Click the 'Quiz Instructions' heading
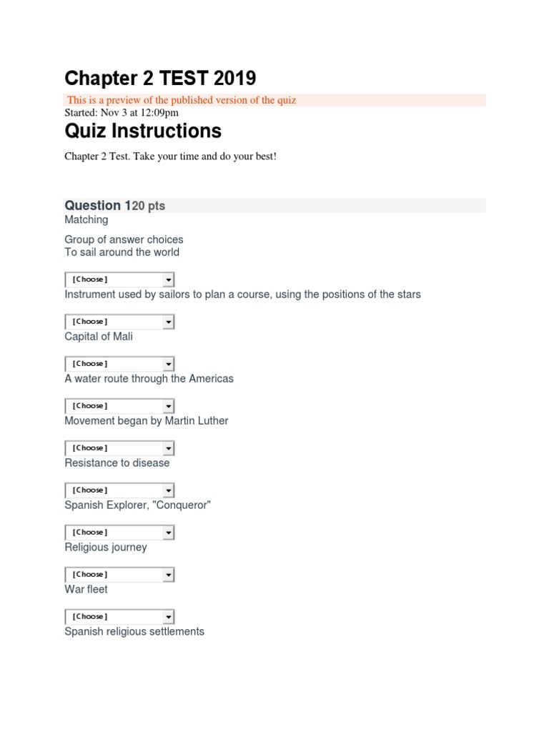This screenshot has width=549, height=732. coord(143,131)
